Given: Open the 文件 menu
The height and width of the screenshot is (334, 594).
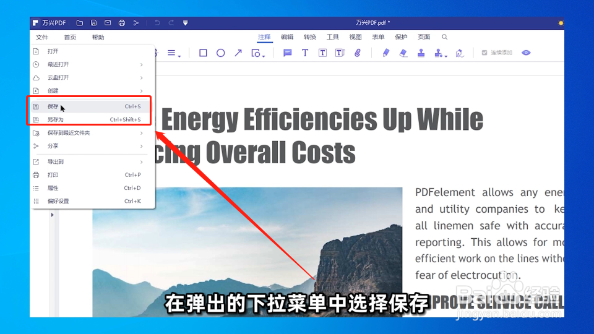Looking at the screenshot, I should (x=42, y=37).
